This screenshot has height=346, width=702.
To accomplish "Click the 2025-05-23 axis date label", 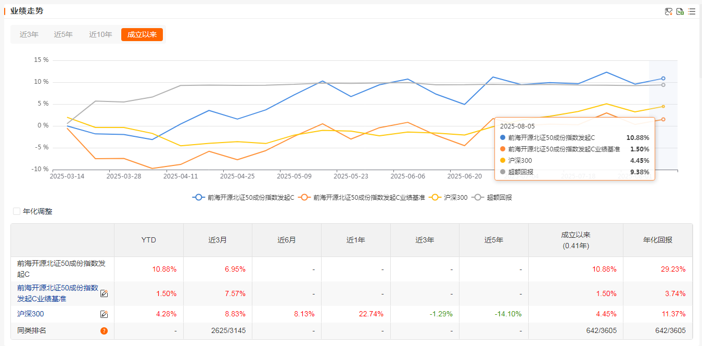I will (351, 176).
